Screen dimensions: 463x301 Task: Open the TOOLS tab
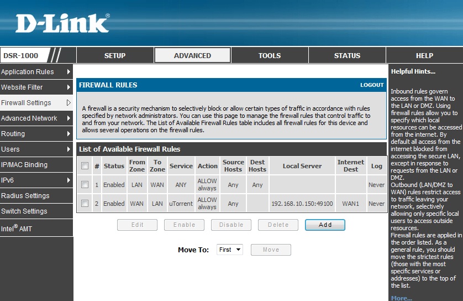coord(270,55)
